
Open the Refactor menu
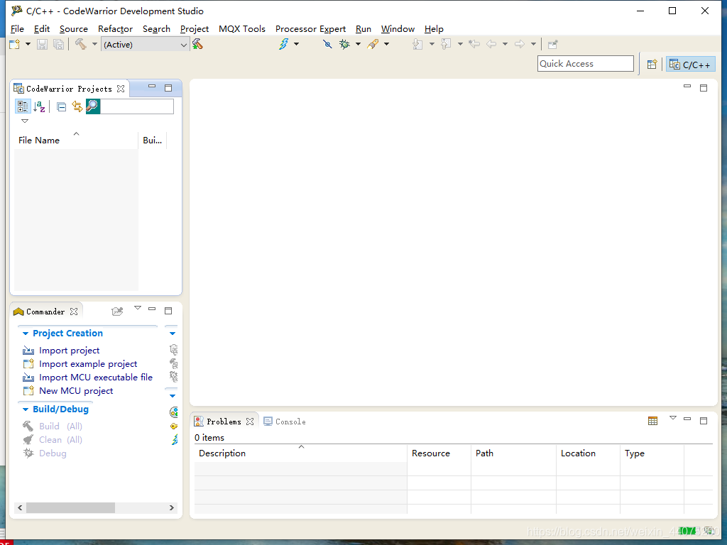pos(116,28)
